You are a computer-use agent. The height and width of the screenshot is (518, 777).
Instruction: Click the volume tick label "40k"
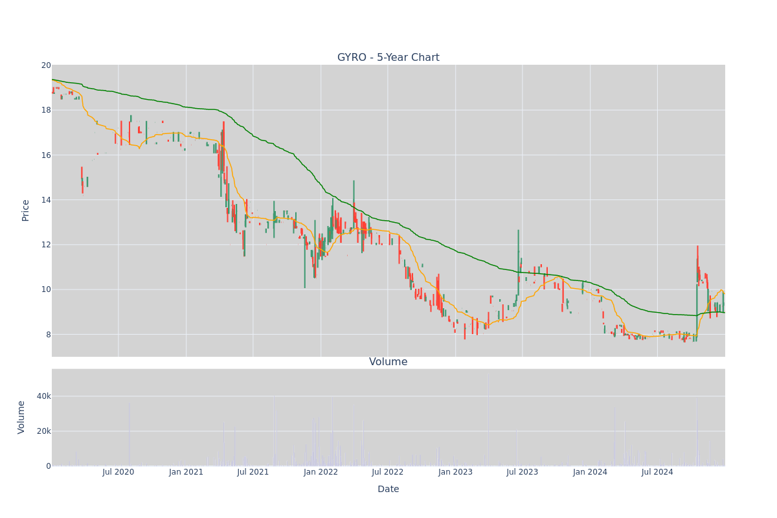tap(43, 396)
